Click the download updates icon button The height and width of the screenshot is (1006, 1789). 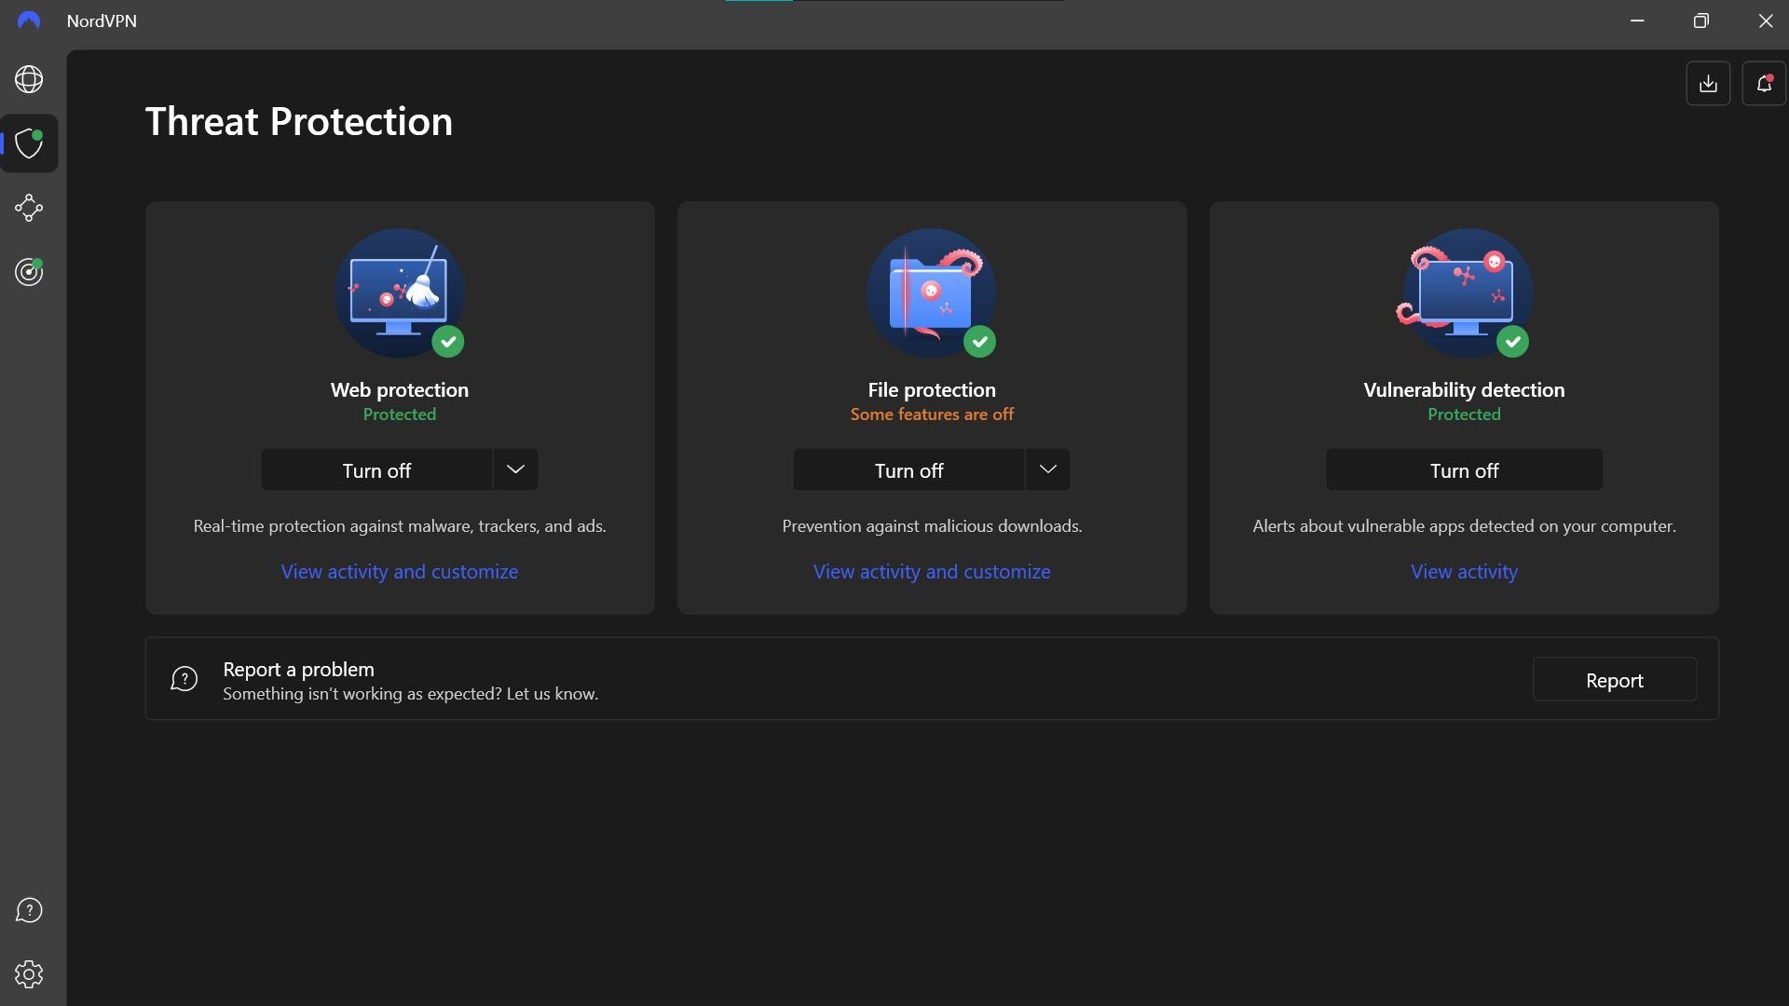(x=1708, y=84)
